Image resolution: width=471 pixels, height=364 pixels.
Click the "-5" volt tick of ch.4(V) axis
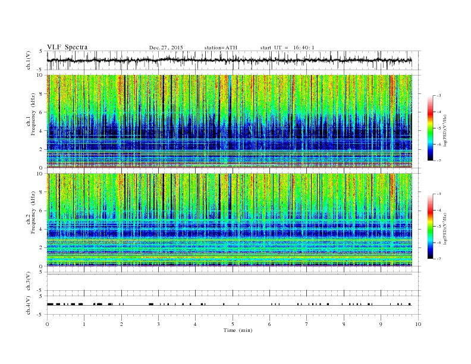click(x=40, y=315)
